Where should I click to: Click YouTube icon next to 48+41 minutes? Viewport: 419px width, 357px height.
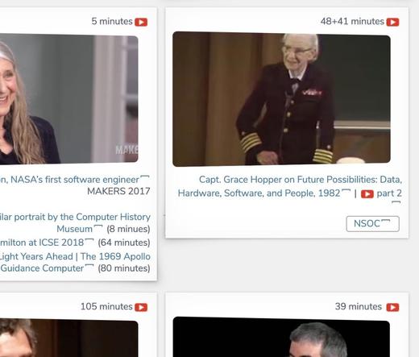tap(392, 22)
